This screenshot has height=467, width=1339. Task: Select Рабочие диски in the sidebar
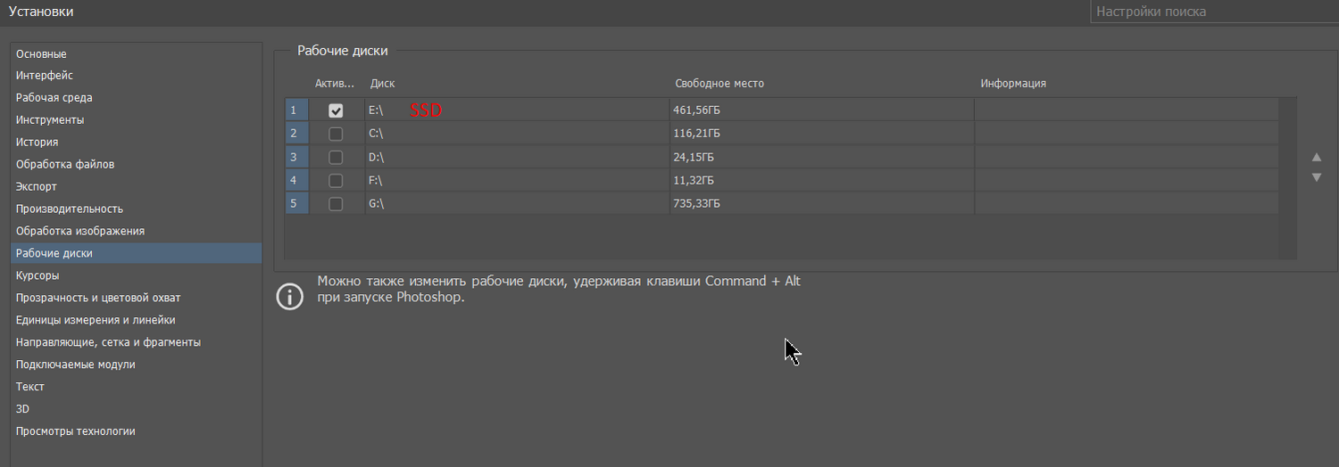click(137, 254)
